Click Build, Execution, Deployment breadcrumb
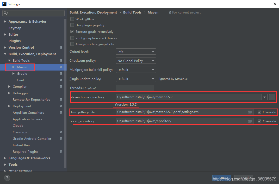 pos(93,12)
